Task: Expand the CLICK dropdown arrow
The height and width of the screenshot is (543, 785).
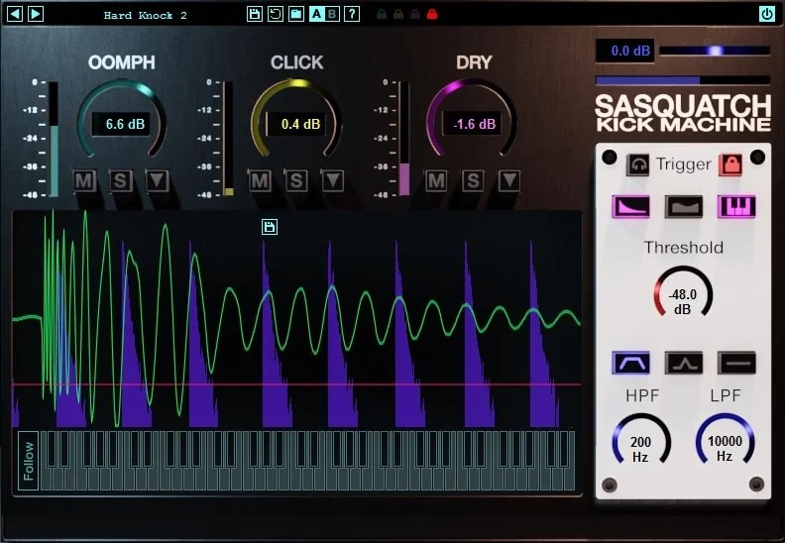Action: (x=332, y=180)
